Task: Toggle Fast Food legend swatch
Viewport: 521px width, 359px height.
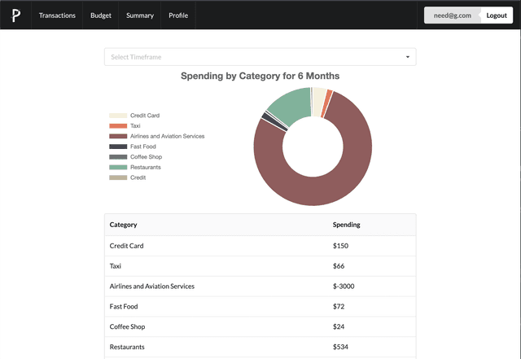Action: pos(118,147)
